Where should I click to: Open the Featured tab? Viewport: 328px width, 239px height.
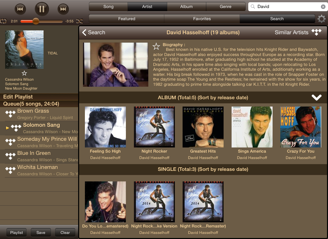pos(127,19)
